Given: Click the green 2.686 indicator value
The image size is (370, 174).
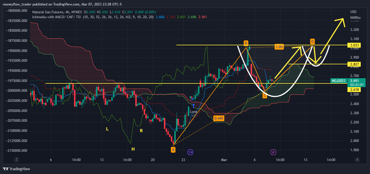Looking at the screenshot, I should [x=192, y=17].
